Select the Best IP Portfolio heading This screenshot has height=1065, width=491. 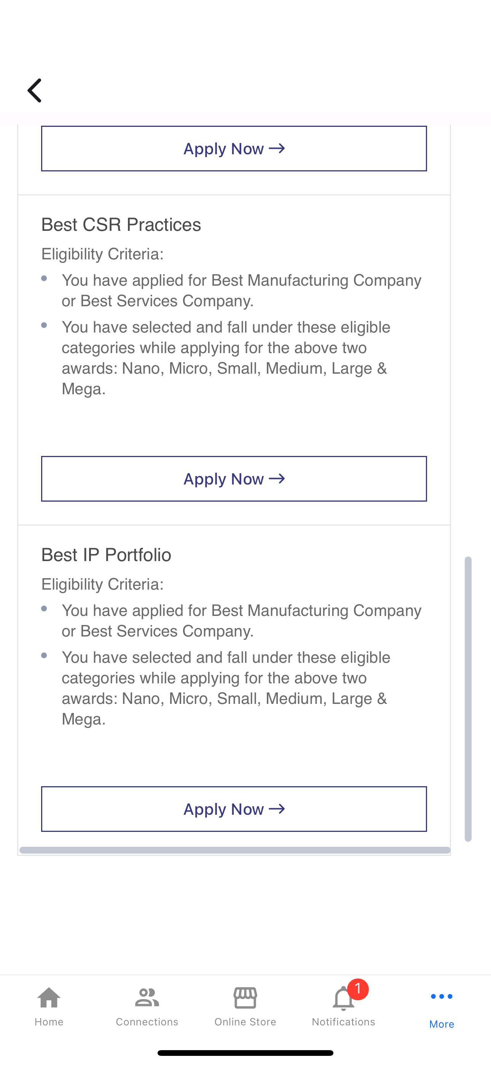106,555
